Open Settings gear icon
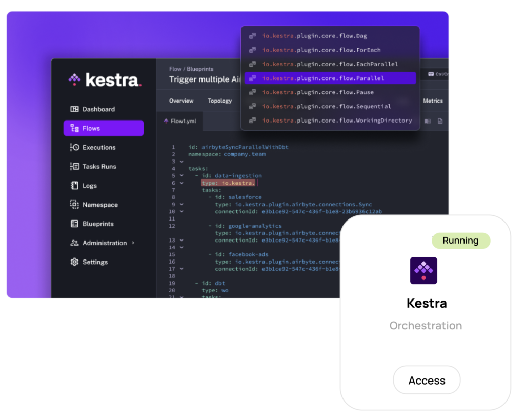Screen dimensions: 525x420 click(x=75, y=262)
